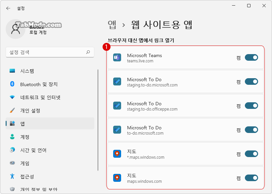The height and width of the screenshot is (194, 272).
Task: Switch off *.maps.windows.com toggle
Action: point(251,154)
